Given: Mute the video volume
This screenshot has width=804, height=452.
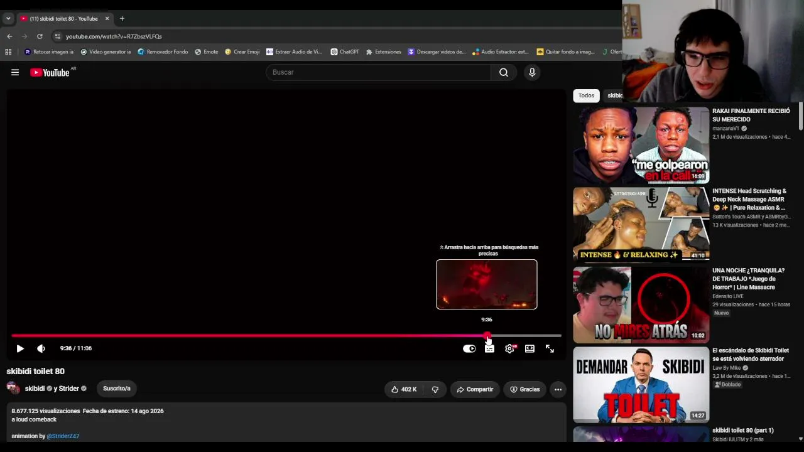Looking at the screenshot, I should 41,348.
